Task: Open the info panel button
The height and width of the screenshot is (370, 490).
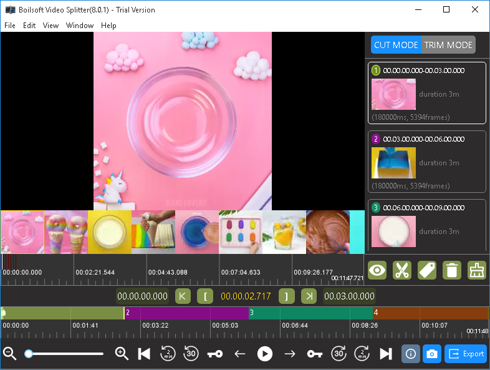Action: [x=411, y=354]
